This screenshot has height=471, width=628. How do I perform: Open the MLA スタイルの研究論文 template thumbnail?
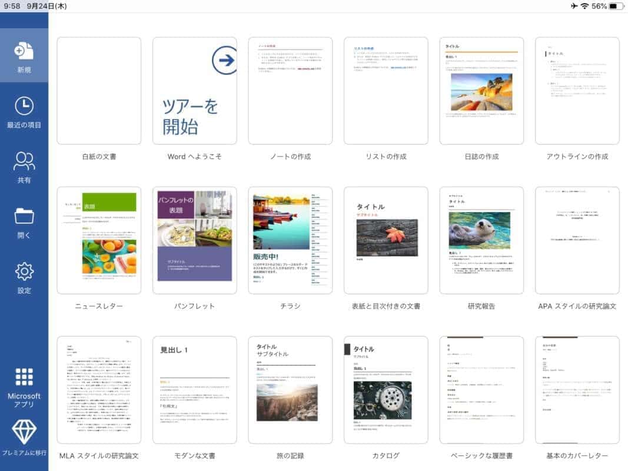point(99,390)
